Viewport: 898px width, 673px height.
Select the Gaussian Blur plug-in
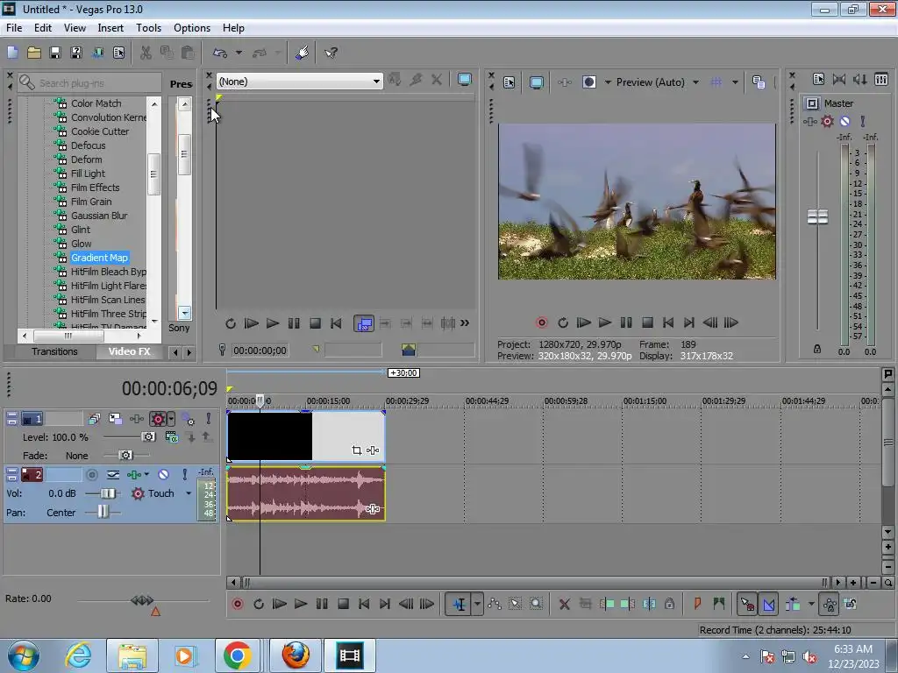pyautogui.click(x=99, y=216)
